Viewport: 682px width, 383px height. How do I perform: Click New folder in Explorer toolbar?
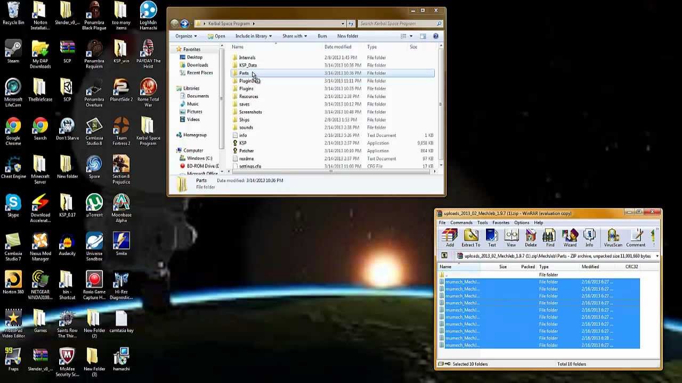pos(347,36)
